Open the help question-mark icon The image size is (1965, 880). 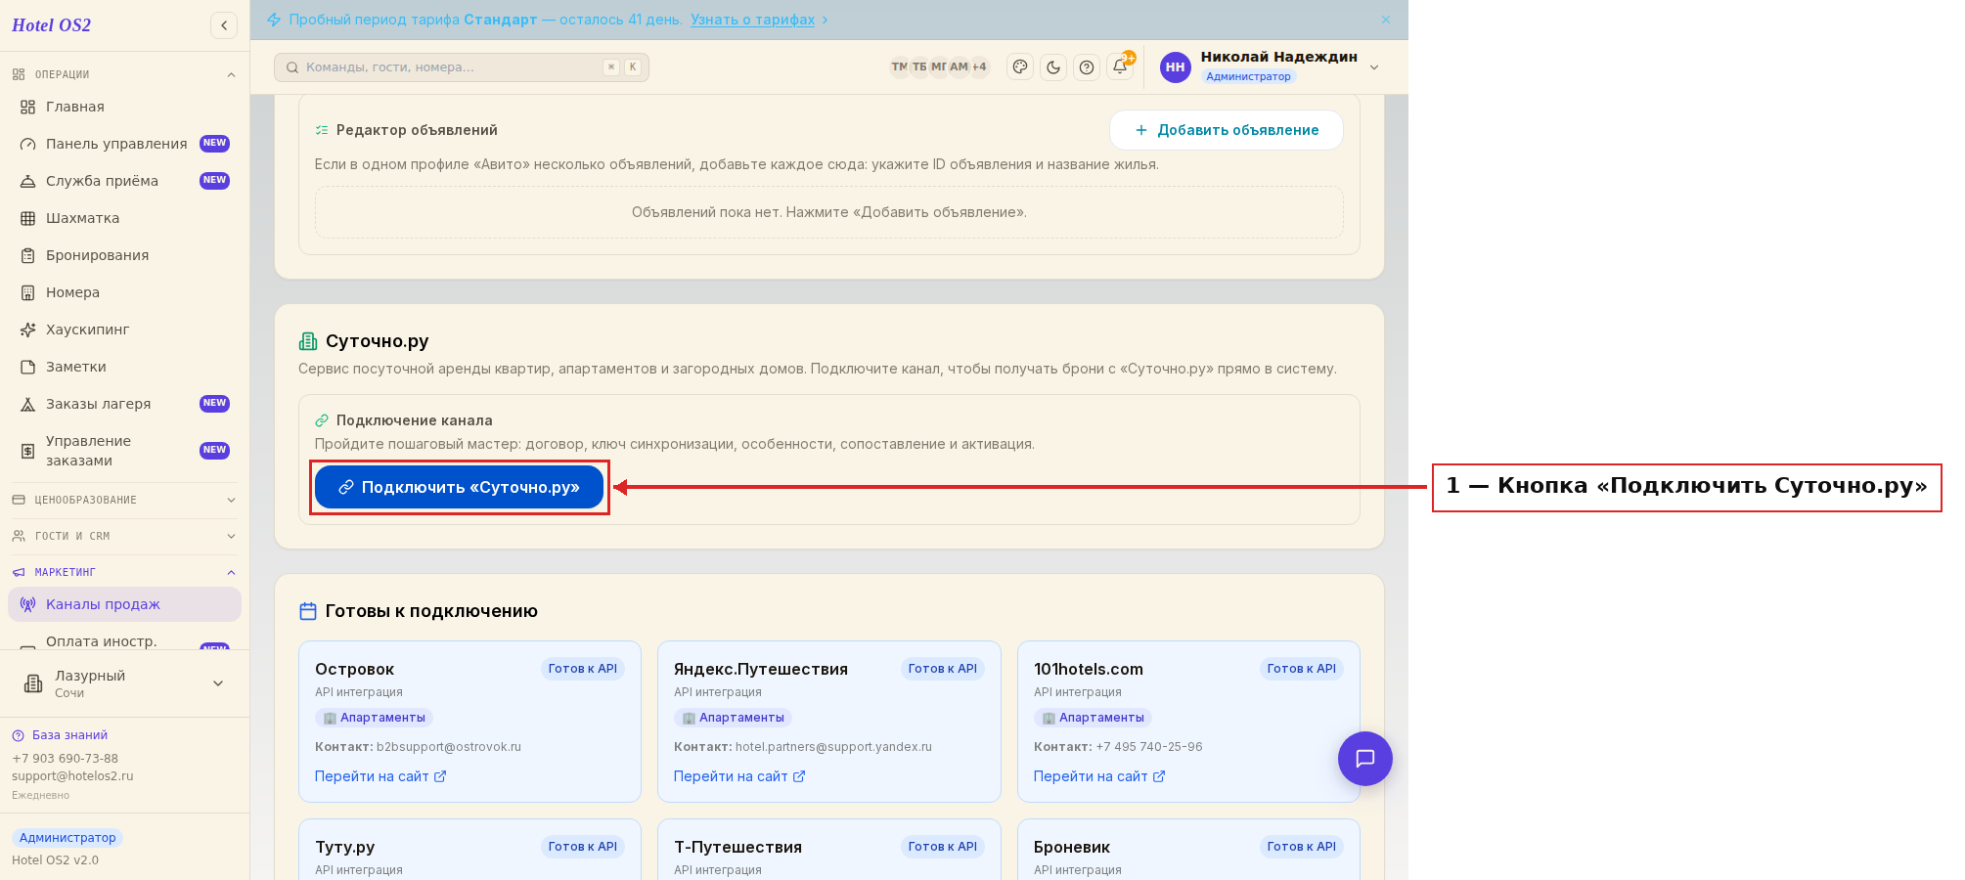tap(1087, 67)
